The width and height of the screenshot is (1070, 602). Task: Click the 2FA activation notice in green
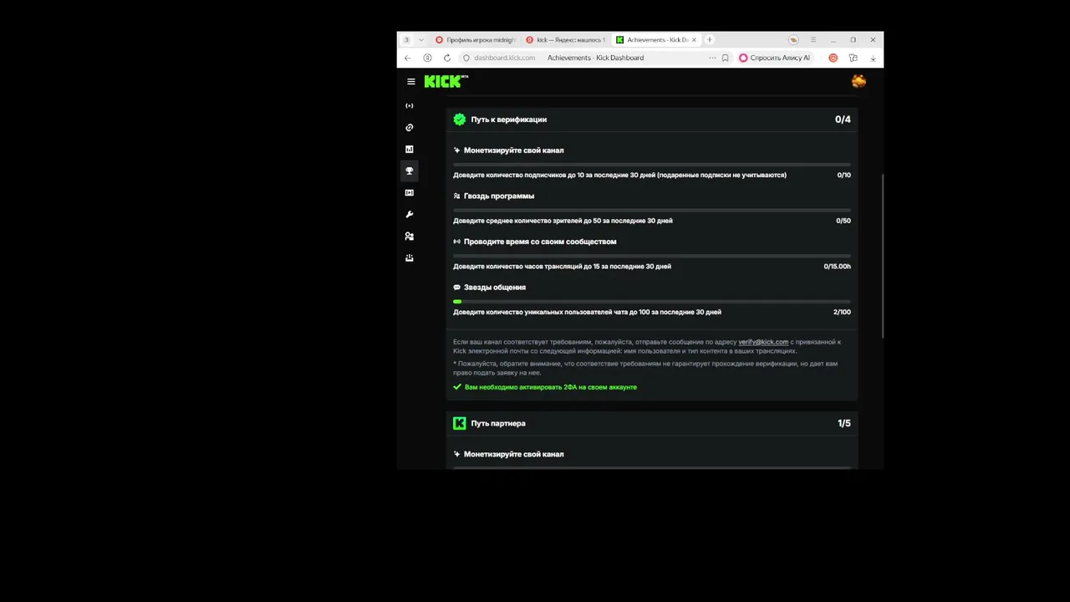551,387
